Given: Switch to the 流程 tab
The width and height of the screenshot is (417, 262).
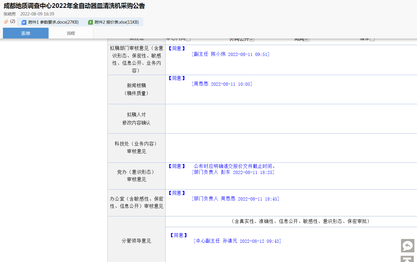Looking at the screenshot, I should coord(71,33).
